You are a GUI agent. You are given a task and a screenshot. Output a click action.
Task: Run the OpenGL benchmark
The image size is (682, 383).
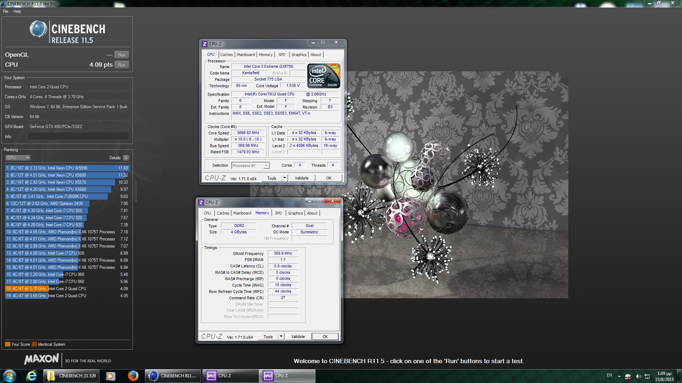click(x=122, y=55)
